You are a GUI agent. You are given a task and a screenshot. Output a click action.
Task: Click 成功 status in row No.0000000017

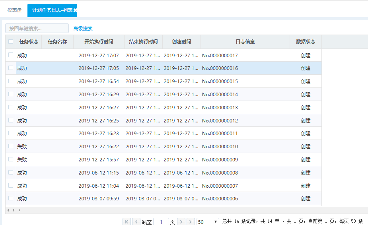pyautogui.click(x=22, y=56)
